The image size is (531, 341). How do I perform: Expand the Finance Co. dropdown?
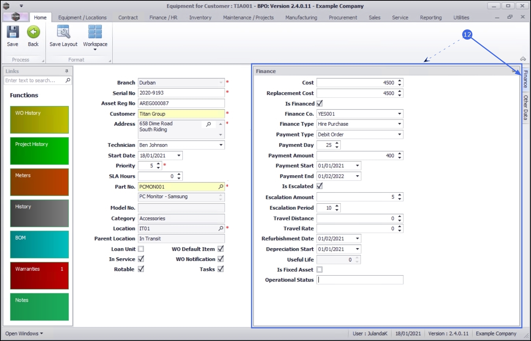click(400, 114)
